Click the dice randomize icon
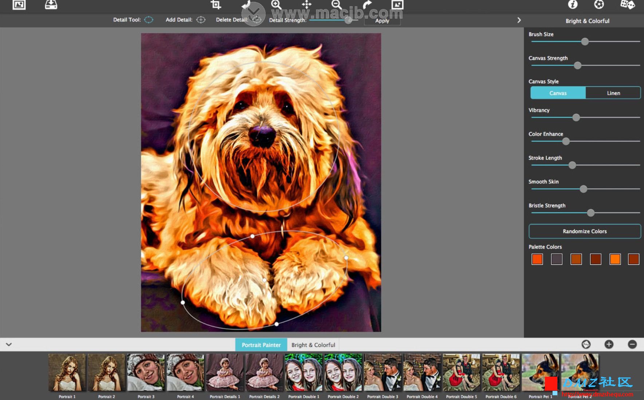Screen dimensions: 644x400 (627, 4)
